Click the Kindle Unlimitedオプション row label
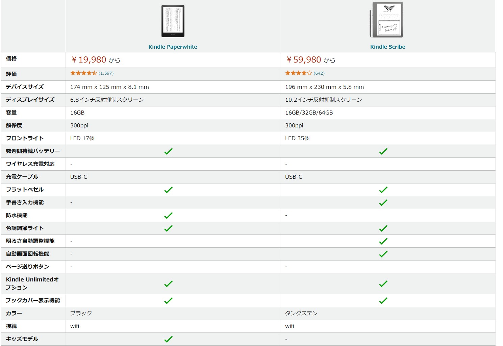 click(32, 283)
